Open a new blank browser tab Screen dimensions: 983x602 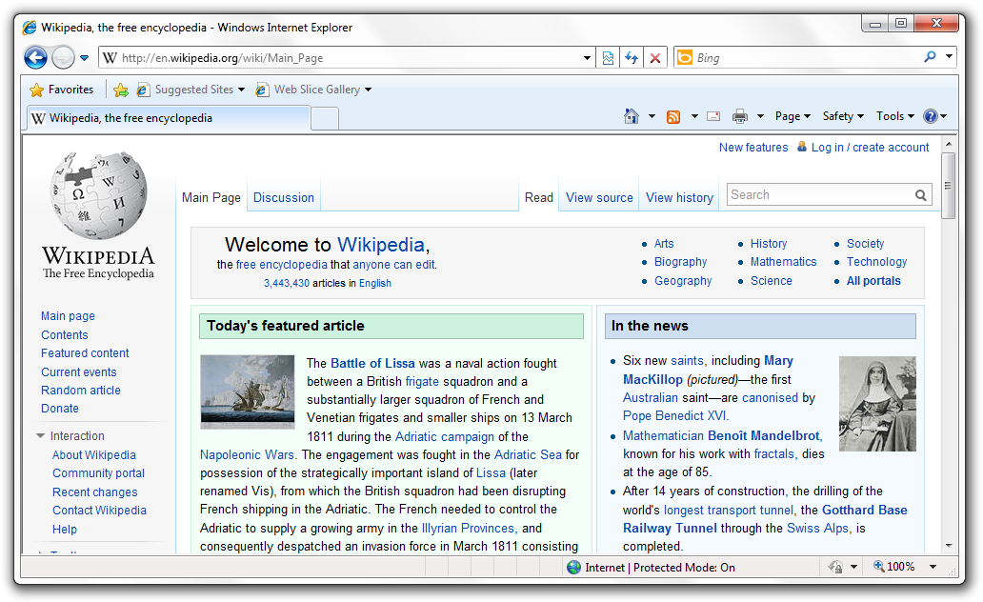coord(325,118)
